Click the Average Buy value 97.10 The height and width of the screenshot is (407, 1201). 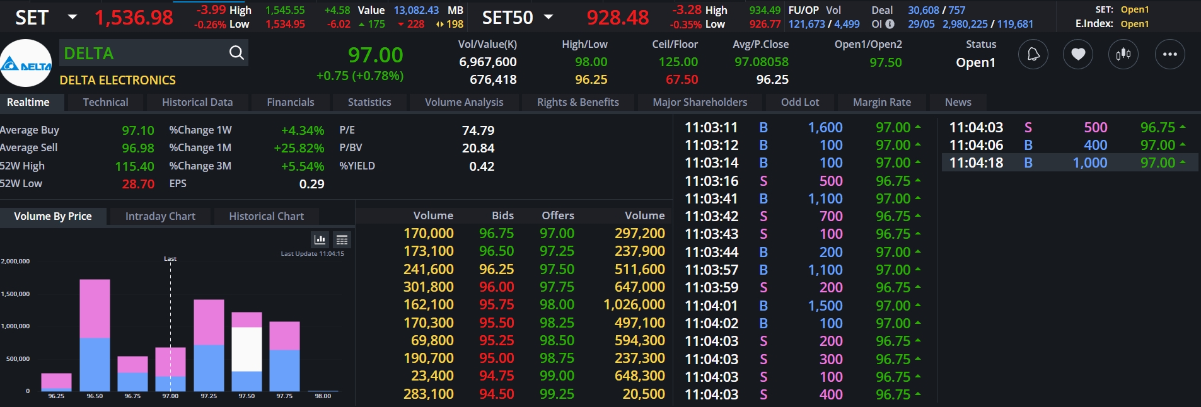[138, 130]
